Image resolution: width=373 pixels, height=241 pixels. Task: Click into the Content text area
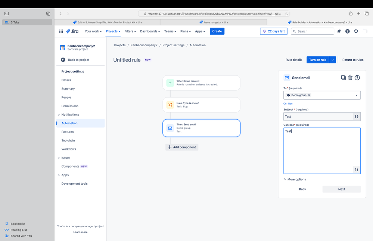pos(322,151)
